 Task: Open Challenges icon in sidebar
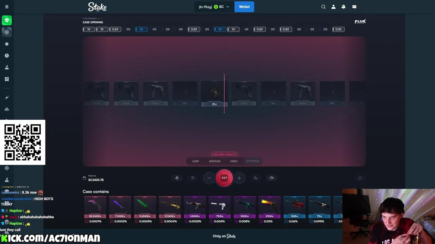(7, 67)
